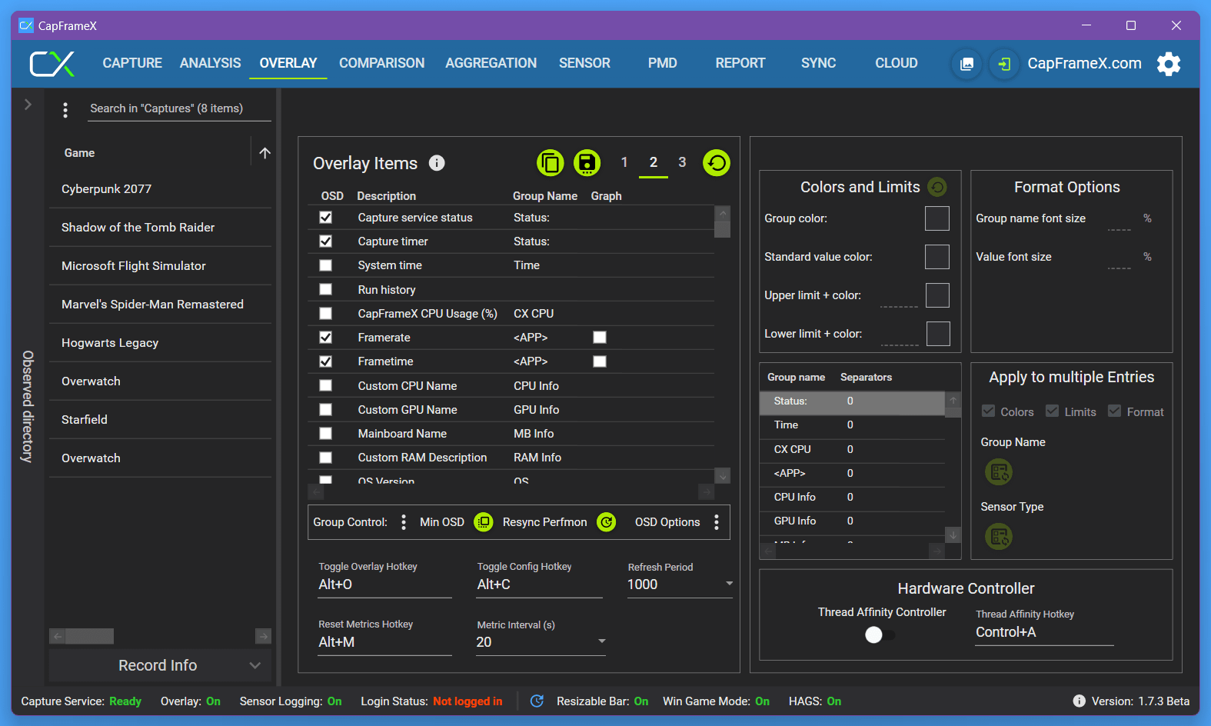Image resolution: width=1211 pixels, height=726 pixels.
Task: Click the Search in Captures field
Action: [x=178, y=108]
